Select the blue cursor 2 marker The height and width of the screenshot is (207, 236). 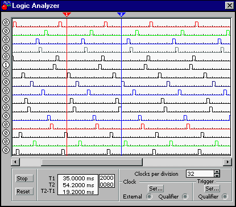coord(121,15)
